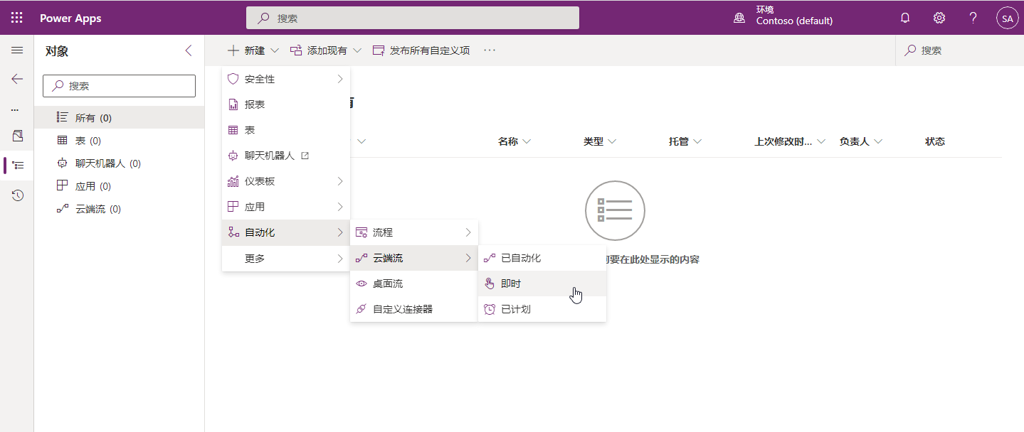Open the help question mark menu

tap(973, 17)
